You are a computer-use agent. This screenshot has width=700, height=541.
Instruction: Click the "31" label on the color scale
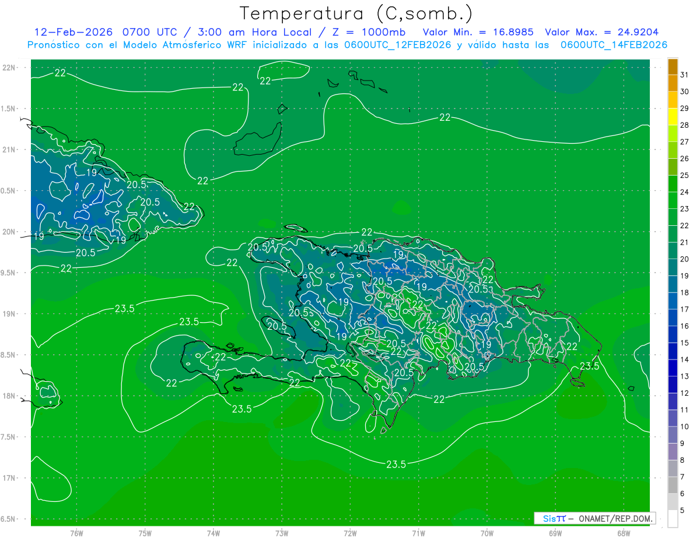click(685, 75)
